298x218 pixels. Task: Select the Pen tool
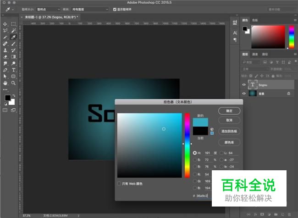click(x=5, y=70)
